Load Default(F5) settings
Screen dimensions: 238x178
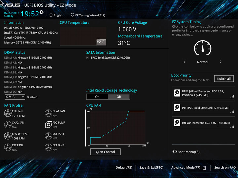(x=124, y=168)
